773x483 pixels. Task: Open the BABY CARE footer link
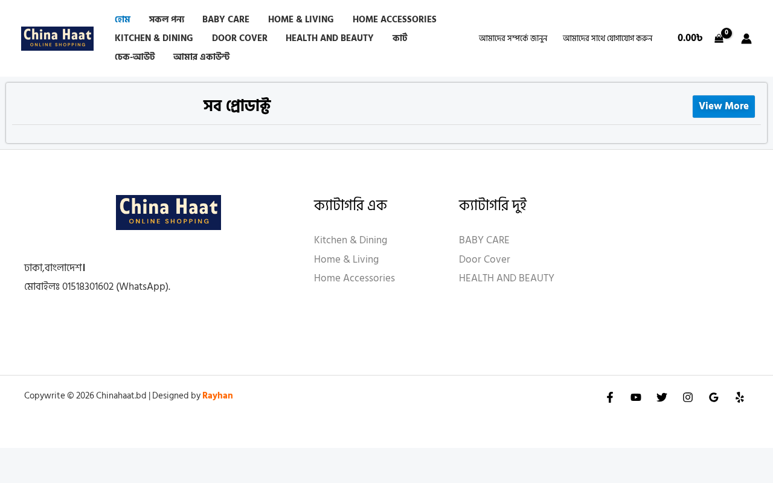click(484, 240)
